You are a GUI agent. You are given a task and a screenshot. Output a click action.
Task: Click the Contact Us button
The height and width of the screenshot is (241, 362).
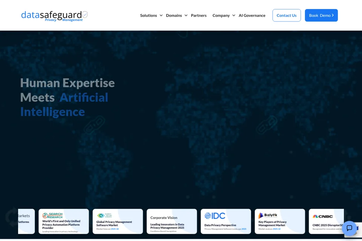287,15
